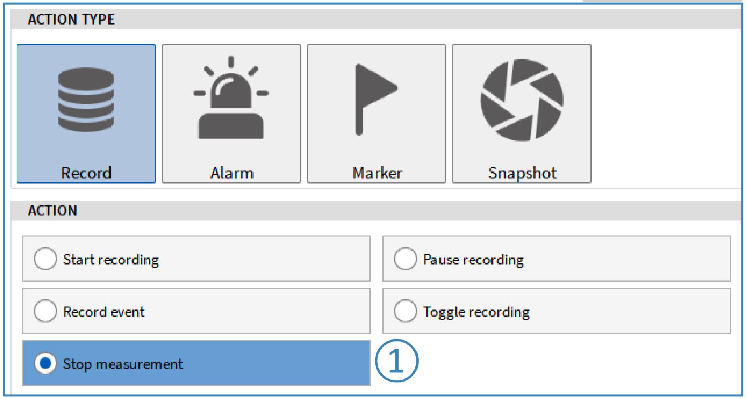This screenshot has height=399, width=747.
Task: Click the "Pause recording" option text
Action: click(x=473, y=259)
